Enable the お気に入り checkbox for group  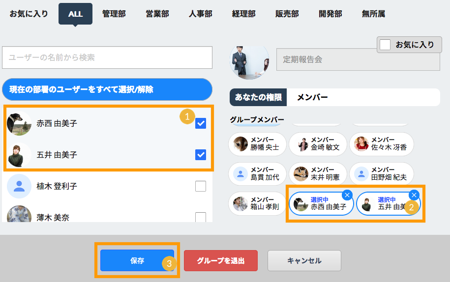tap(386, 45)
